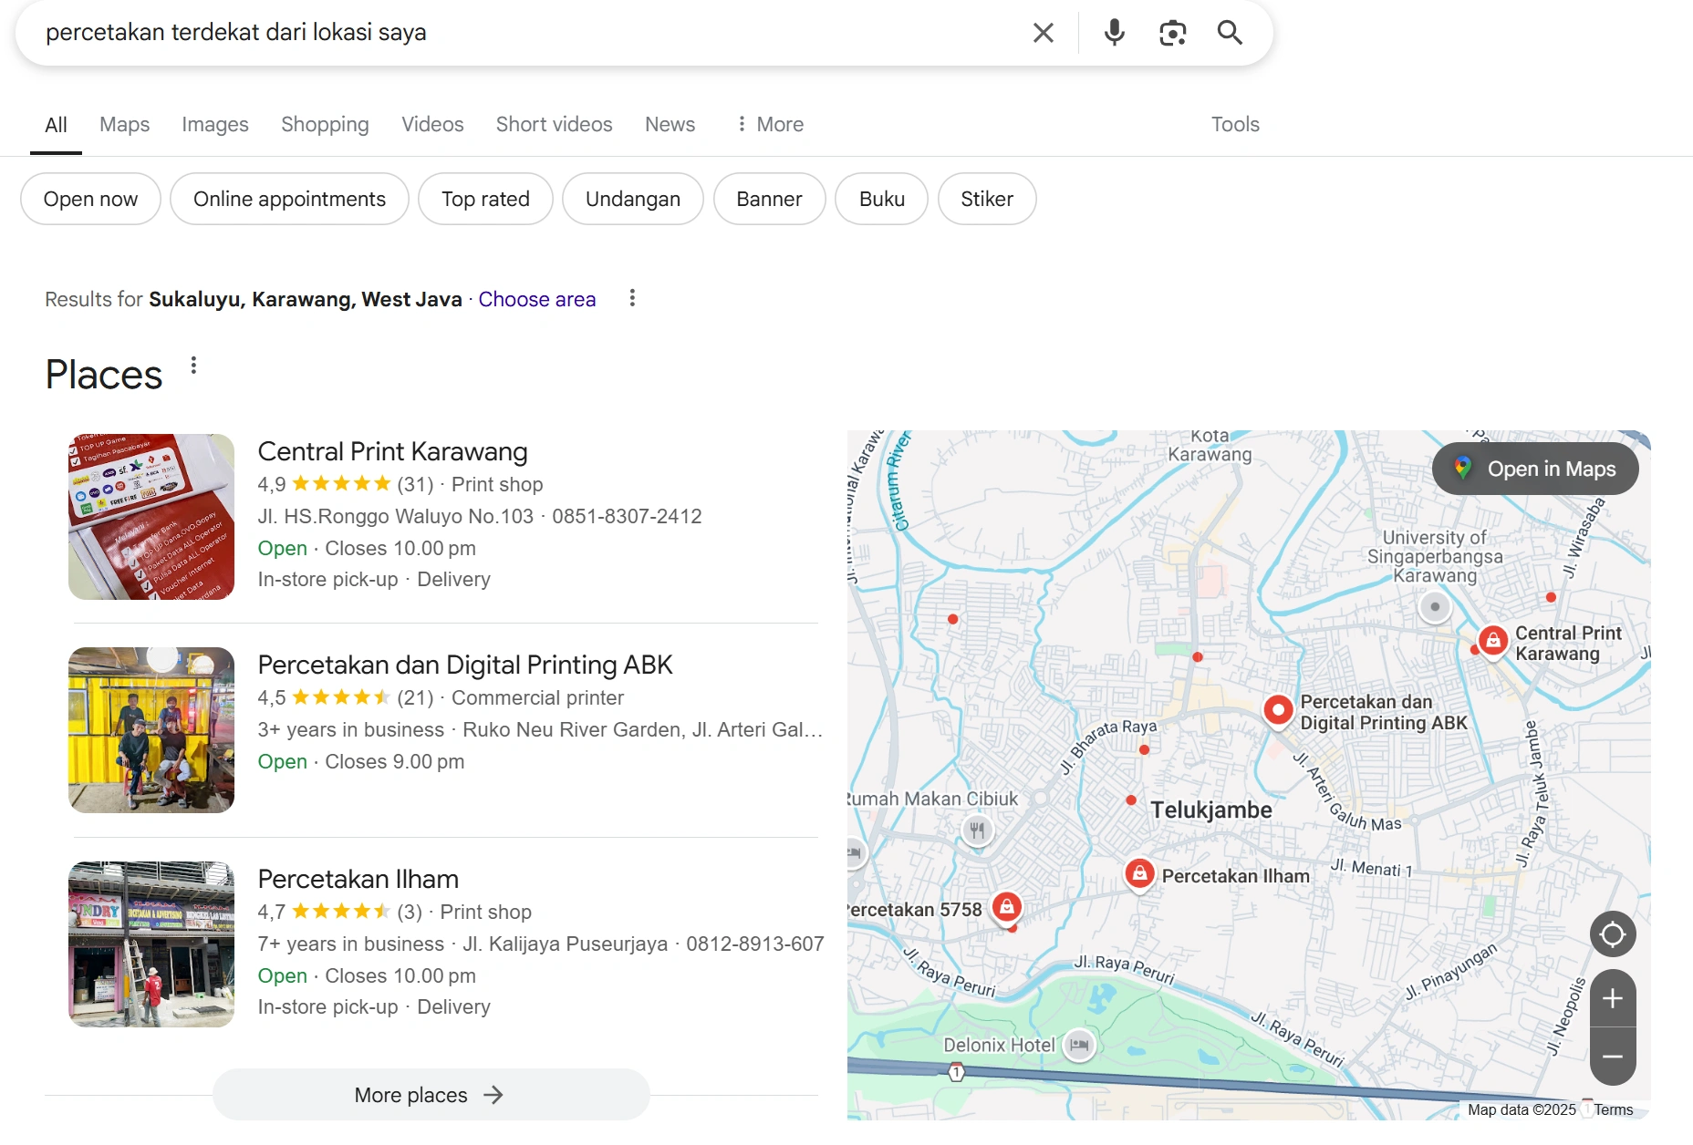Viewport: 1693px width, 1145px height.
Task: Toggle the Open now filter chip
Action: point(90,199)
